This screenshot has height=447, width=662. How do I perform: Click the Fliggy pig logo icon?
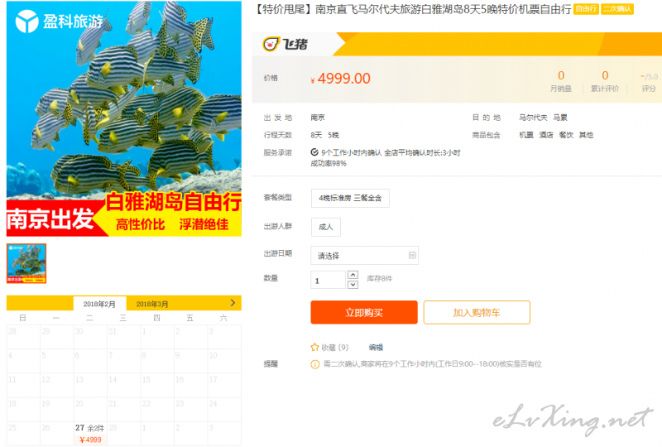[x=271, y=44]
